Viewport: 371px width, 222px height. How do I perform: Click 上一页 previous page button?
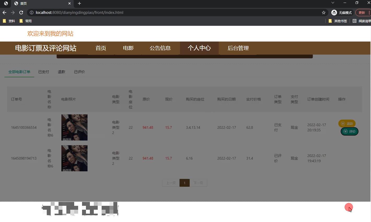coord(171,183)
